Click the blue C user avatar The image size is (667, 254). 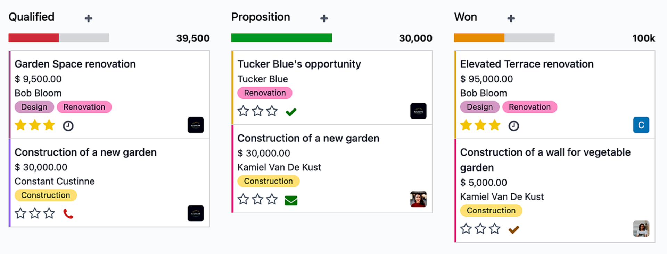click(x=641, y=125)
